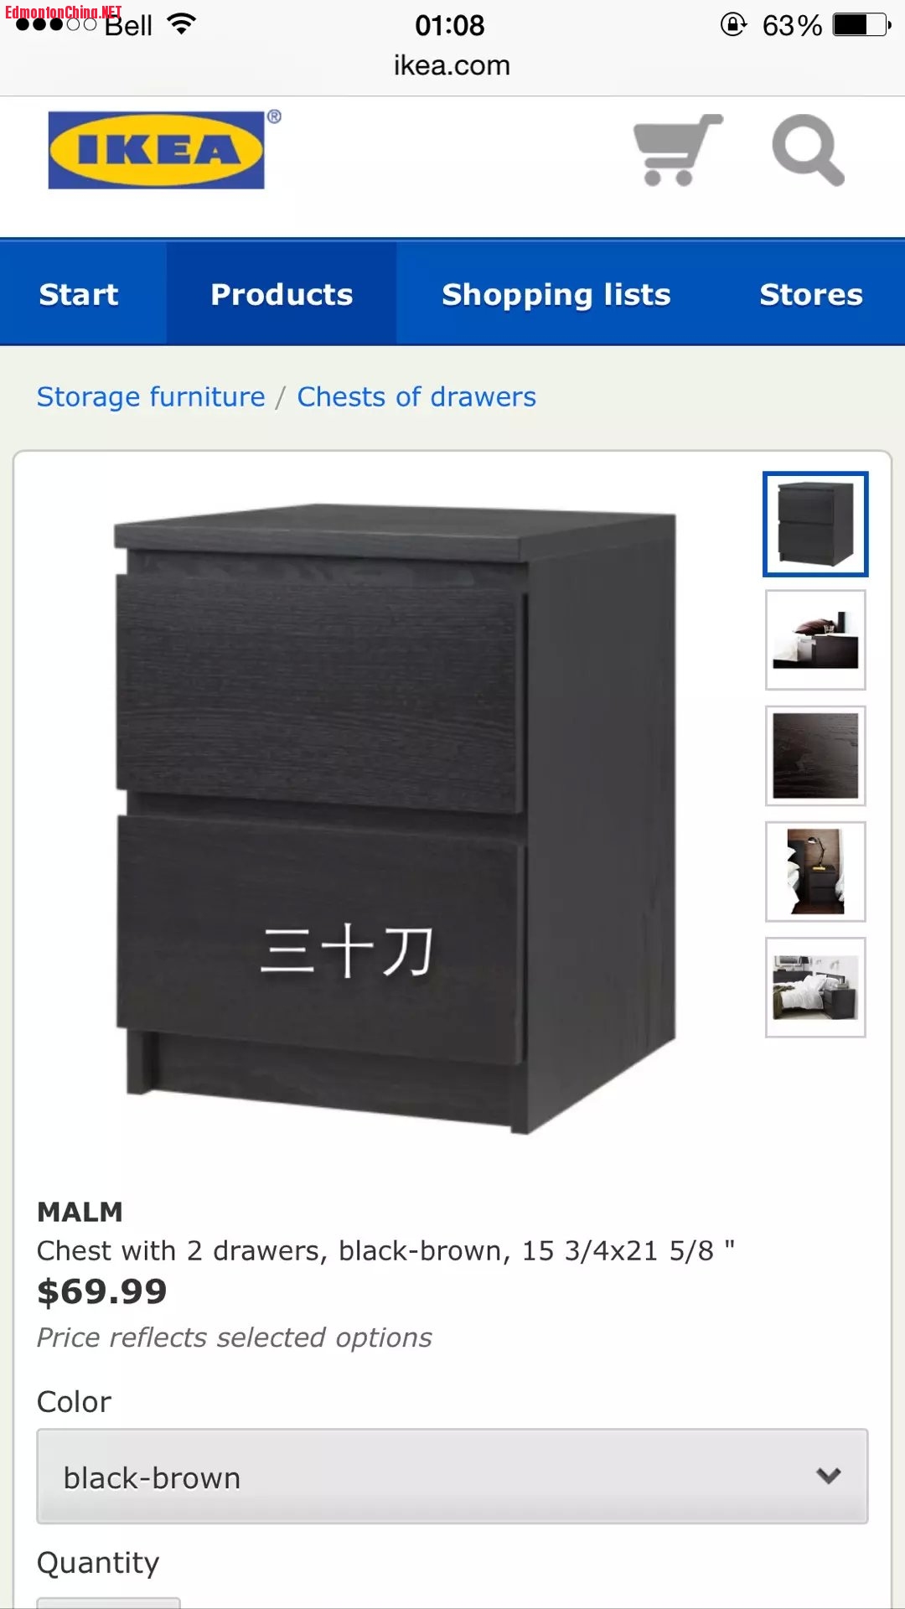Tap the battery indicator icon
905x1609 pixels.
pos(862,25)
